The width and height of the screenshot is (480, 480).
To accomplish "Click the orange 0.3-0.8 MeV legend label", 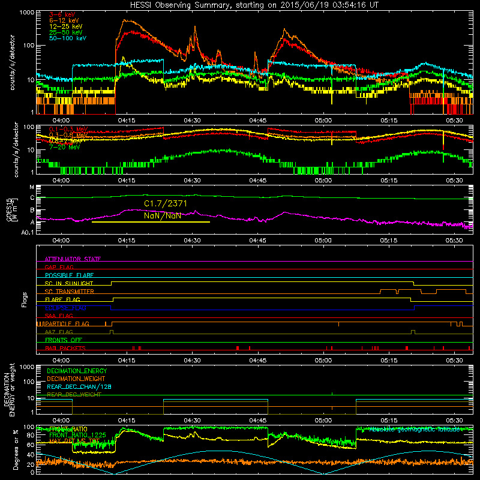I will tap(68, 135).
